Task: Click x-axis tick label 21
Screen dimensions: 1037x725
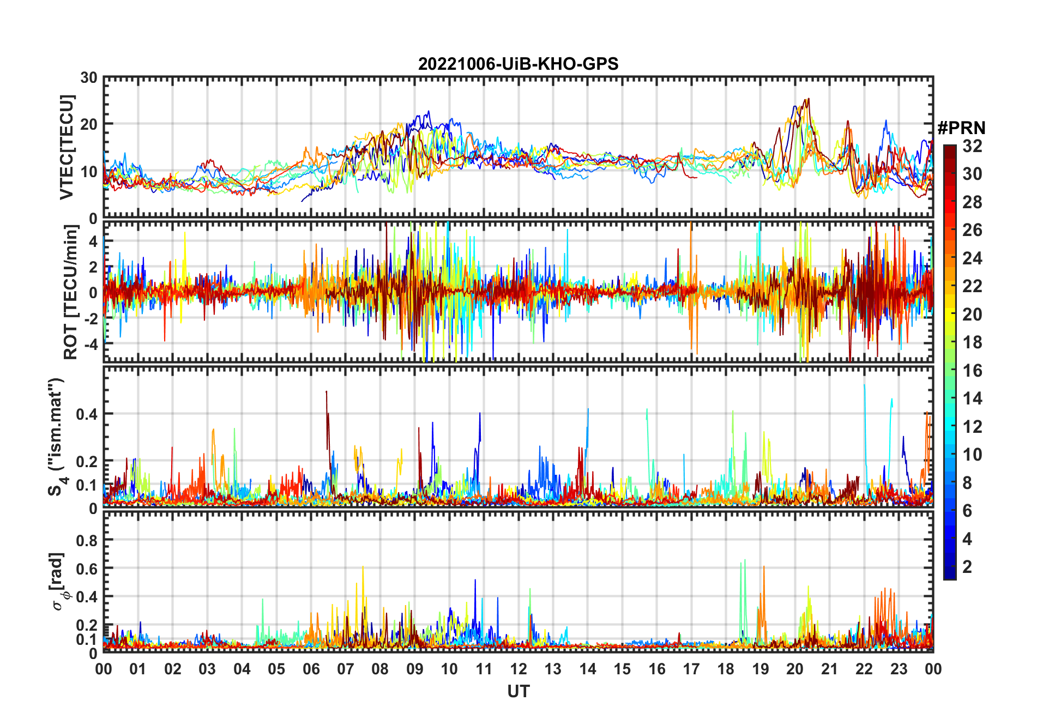Action: click(x=829, y=669)
